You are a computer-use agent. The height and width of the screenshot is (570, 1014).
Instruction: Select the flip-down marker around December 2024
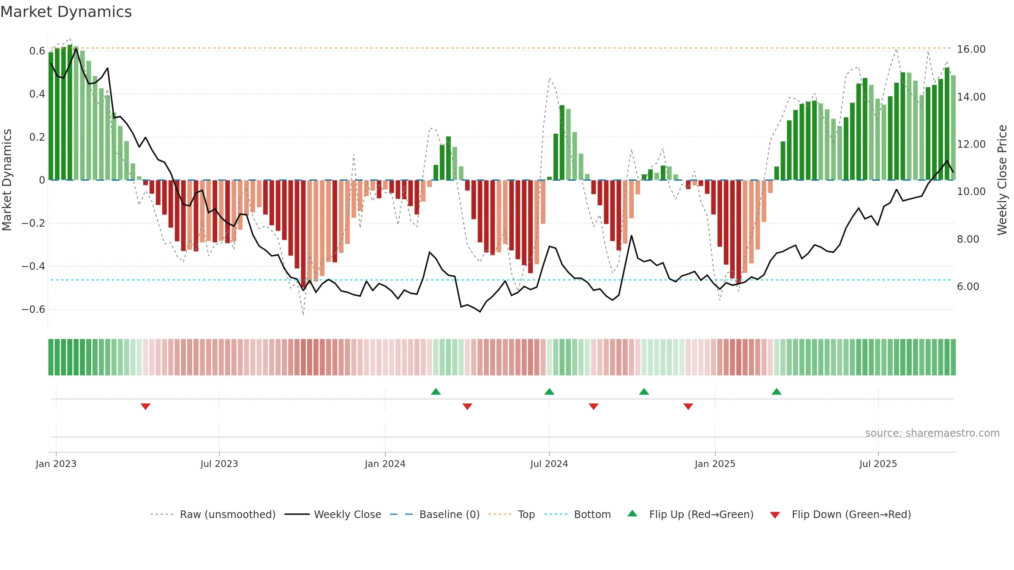coord(688,407)
